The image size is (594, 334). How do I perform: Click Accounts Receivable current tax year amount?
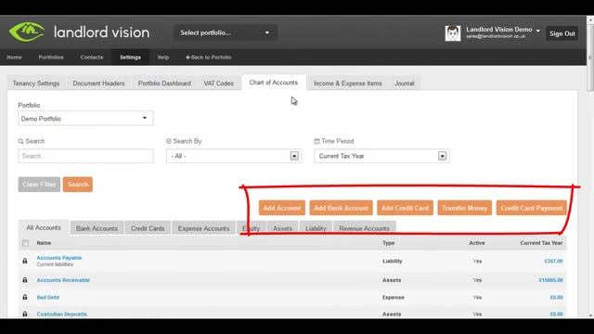(x=550, y=280)
